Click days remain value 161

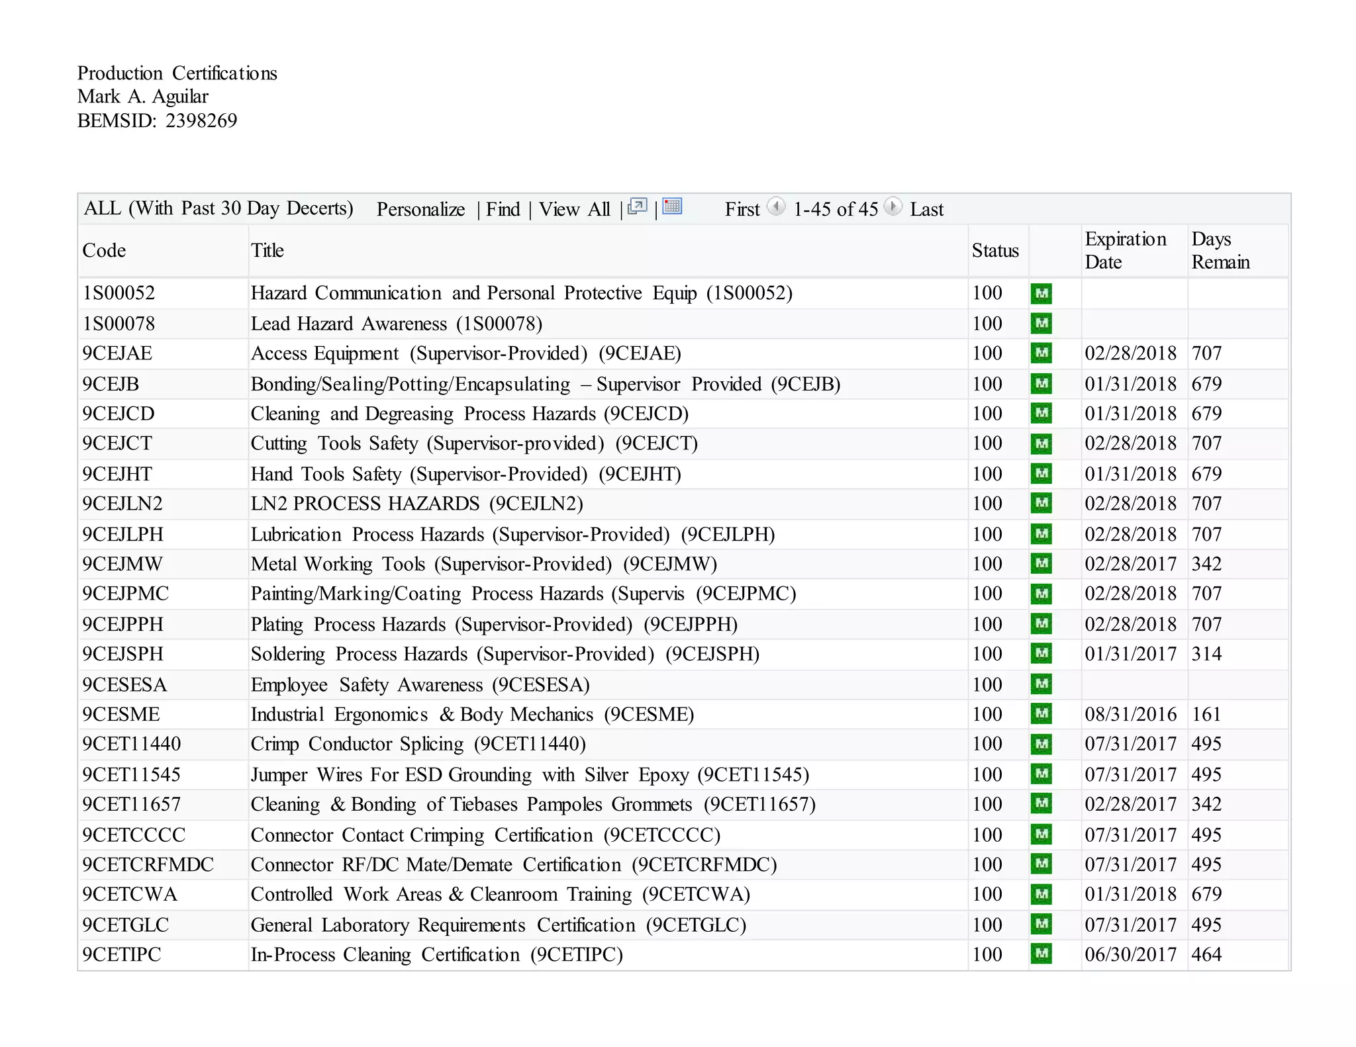pyautogui.click(x=1206, y=714)
